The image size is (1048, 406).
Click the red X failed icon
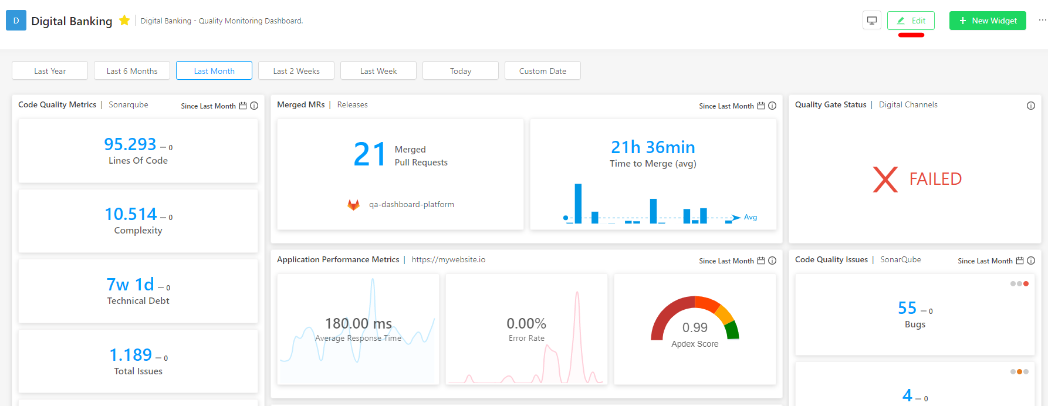click(x=885, y=180)
